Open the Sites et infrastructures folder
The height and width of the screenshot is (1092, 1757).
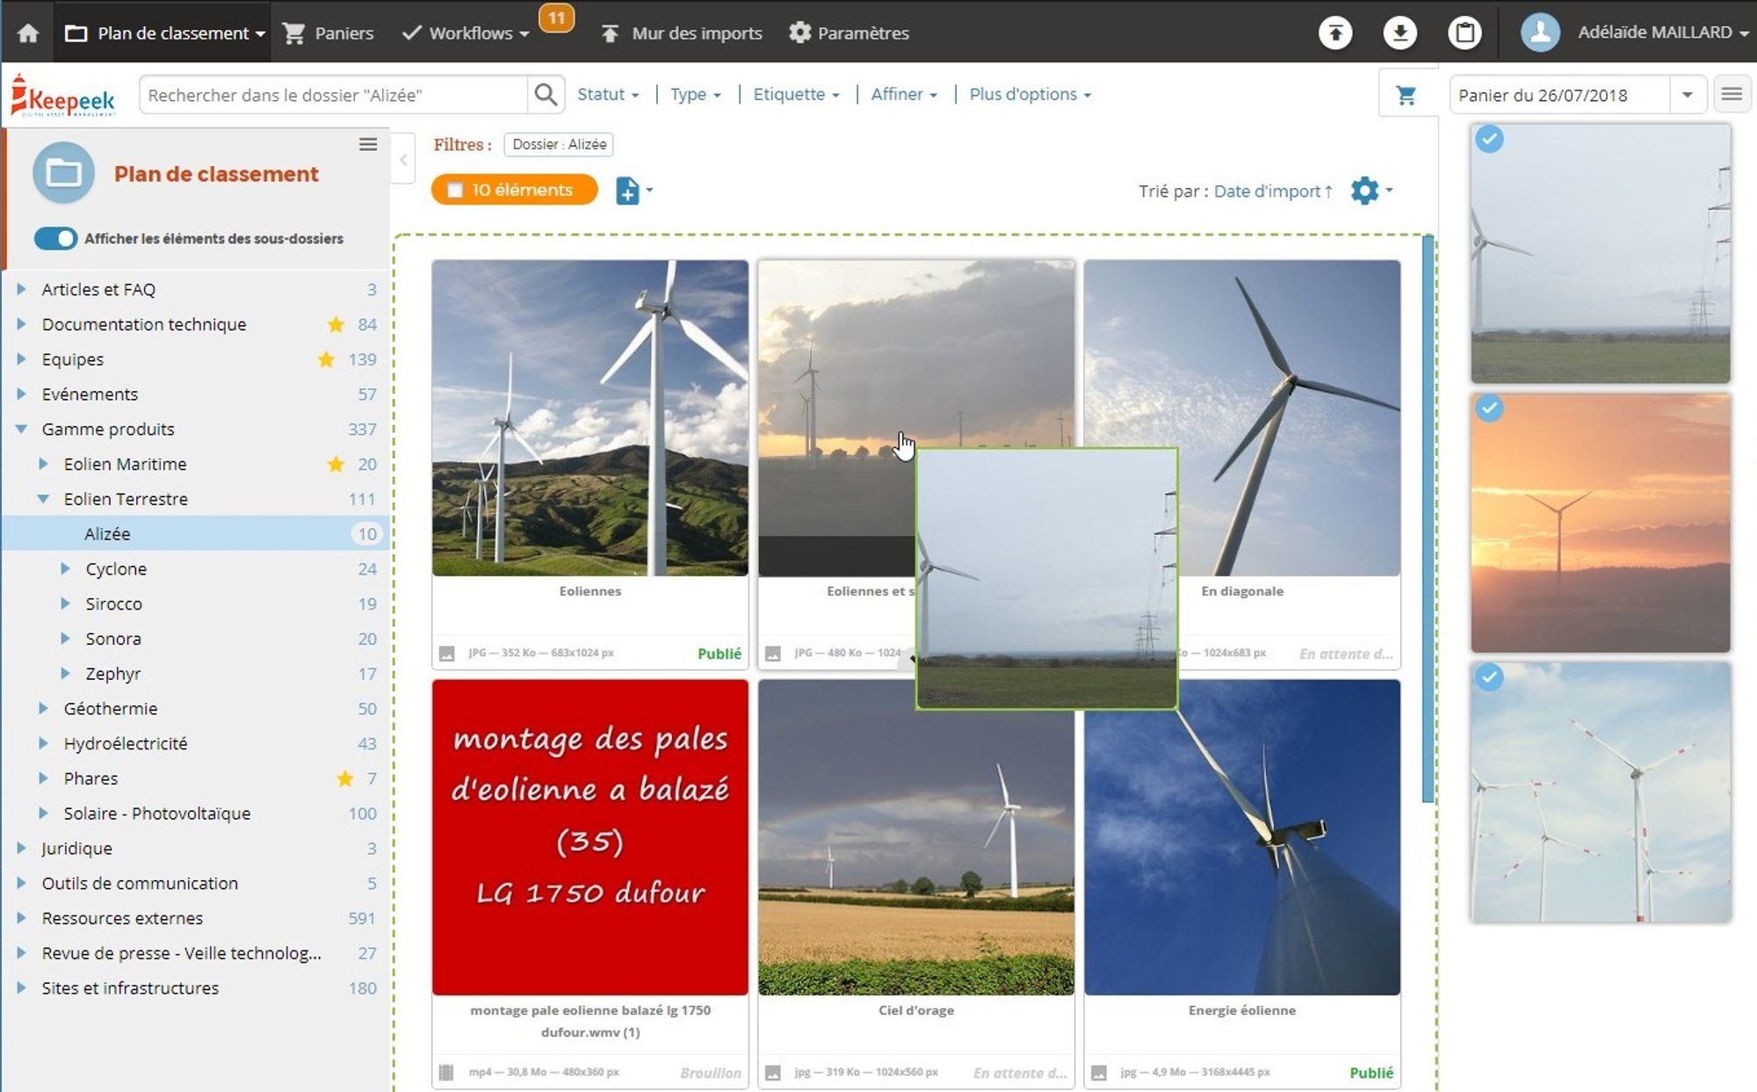point(130,988)
